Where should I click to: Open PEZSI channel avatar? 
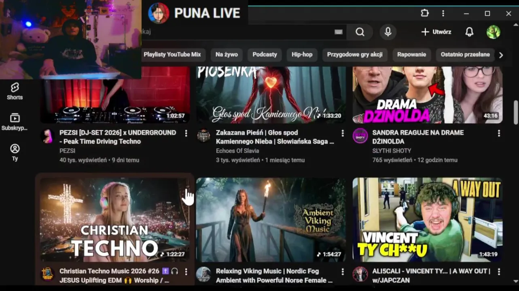click(x=48, y=136)
